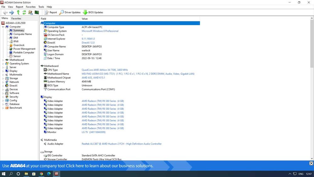Go up one level with green arrow
The width and height of the screenshot is (314, 177).
[18, 13]
